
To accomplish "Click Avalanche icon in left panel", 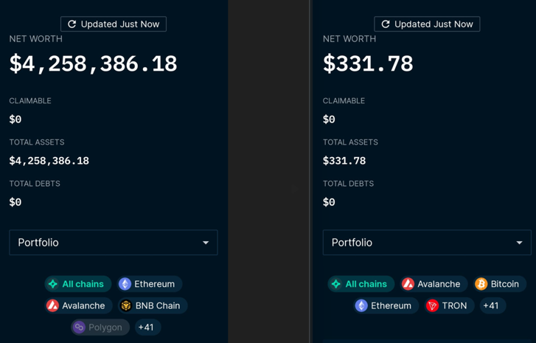I will (53, 305).
